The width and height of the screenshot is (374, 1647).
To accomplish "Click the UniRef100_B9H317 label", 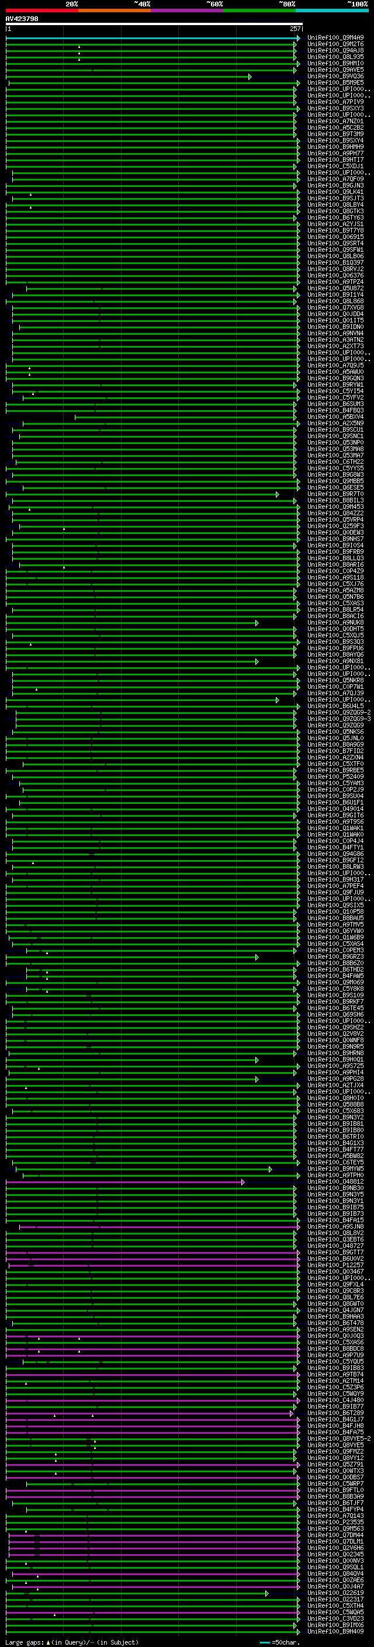I will pos(335,880).
